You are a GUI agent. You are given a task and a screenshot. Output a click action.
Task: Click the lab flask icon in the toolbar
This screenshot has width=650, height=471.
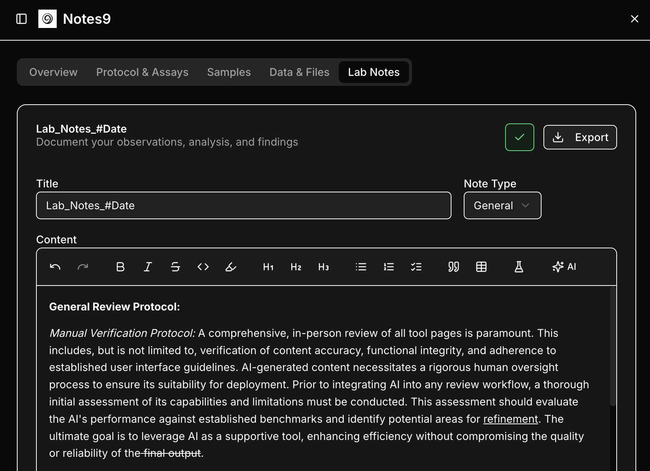coord(519,267)
